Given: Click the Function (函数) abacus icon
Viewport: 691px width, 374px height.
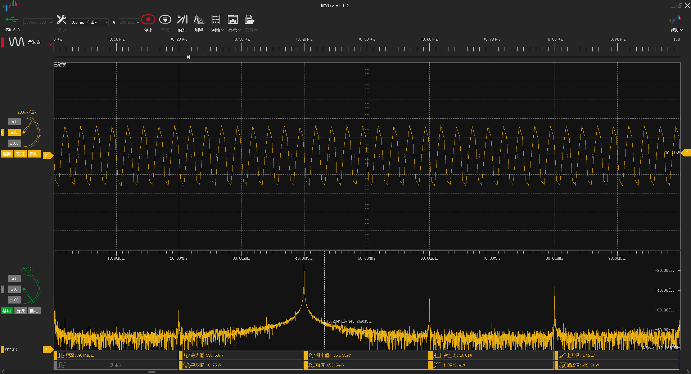Looking at the screenshot, I should (x=216, y=19).
